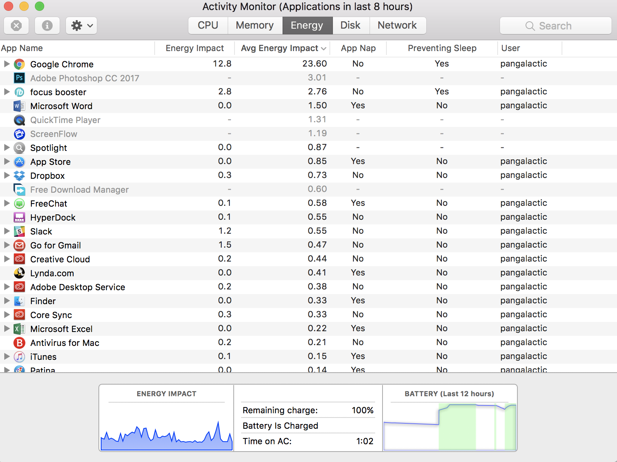Sort by Energy Impact column

pos(195,48)
